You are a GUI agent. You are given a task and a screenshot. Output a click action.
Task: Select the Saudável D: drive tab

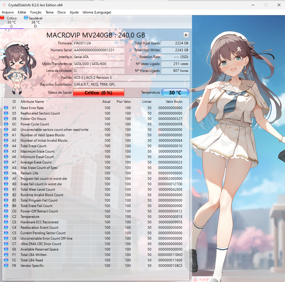pyautogui.click(x=35, y=22)
